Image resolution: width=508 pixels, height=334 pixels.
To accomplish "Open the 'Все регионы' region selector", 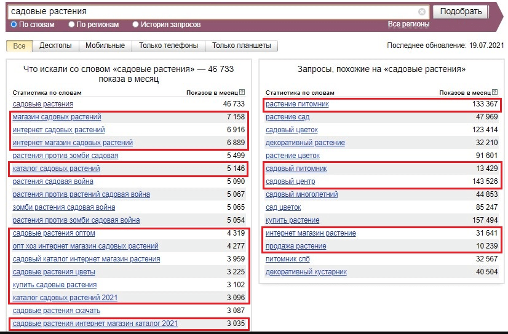I will 408,24.
